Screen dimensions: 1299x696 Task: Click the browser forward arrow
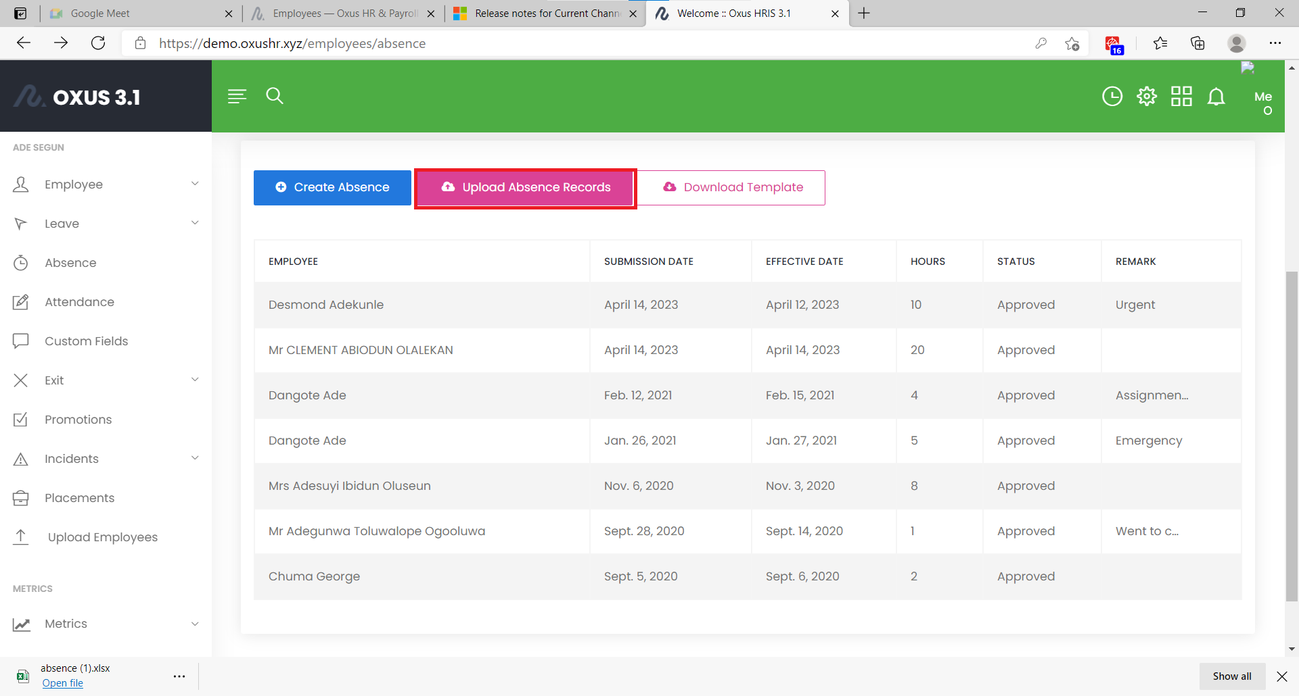tap(61, 43)
